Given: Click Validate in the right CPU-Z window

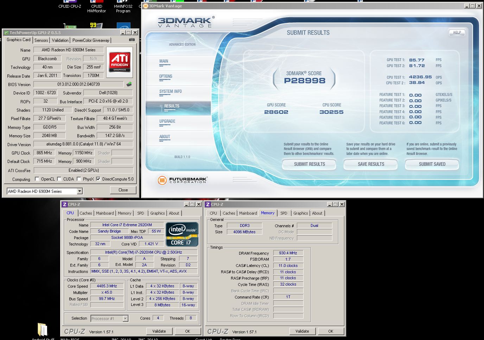Looking at the screenshot, I should 302,331.
